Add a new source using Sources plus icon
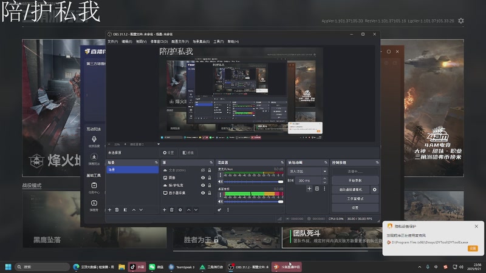 164,210
